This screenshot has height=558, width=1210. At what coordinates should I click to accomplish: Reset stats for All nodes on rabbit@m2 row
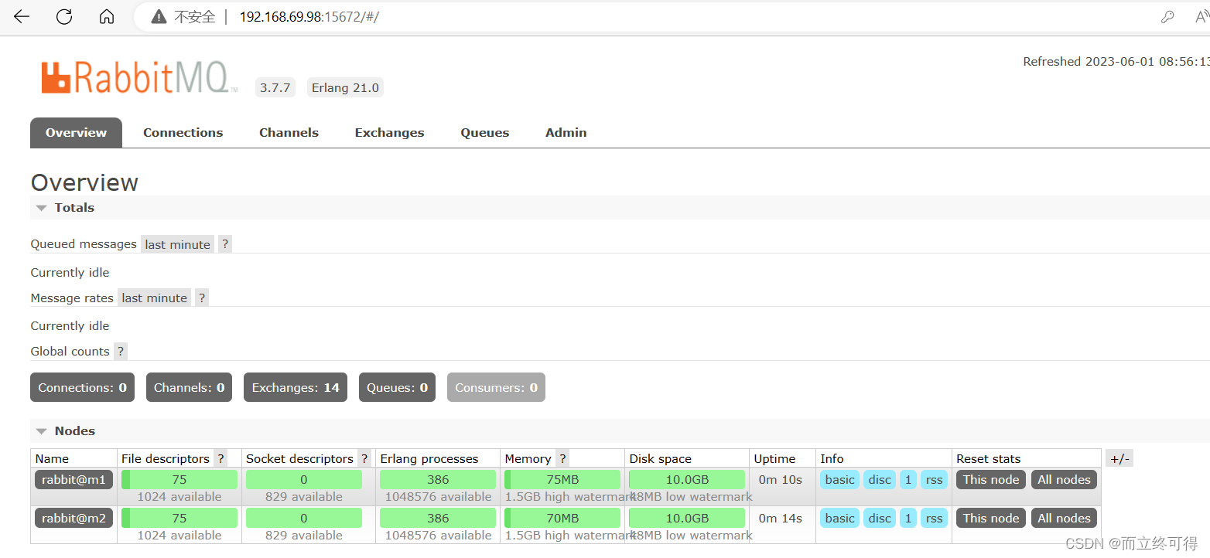tap(1064, 518)
